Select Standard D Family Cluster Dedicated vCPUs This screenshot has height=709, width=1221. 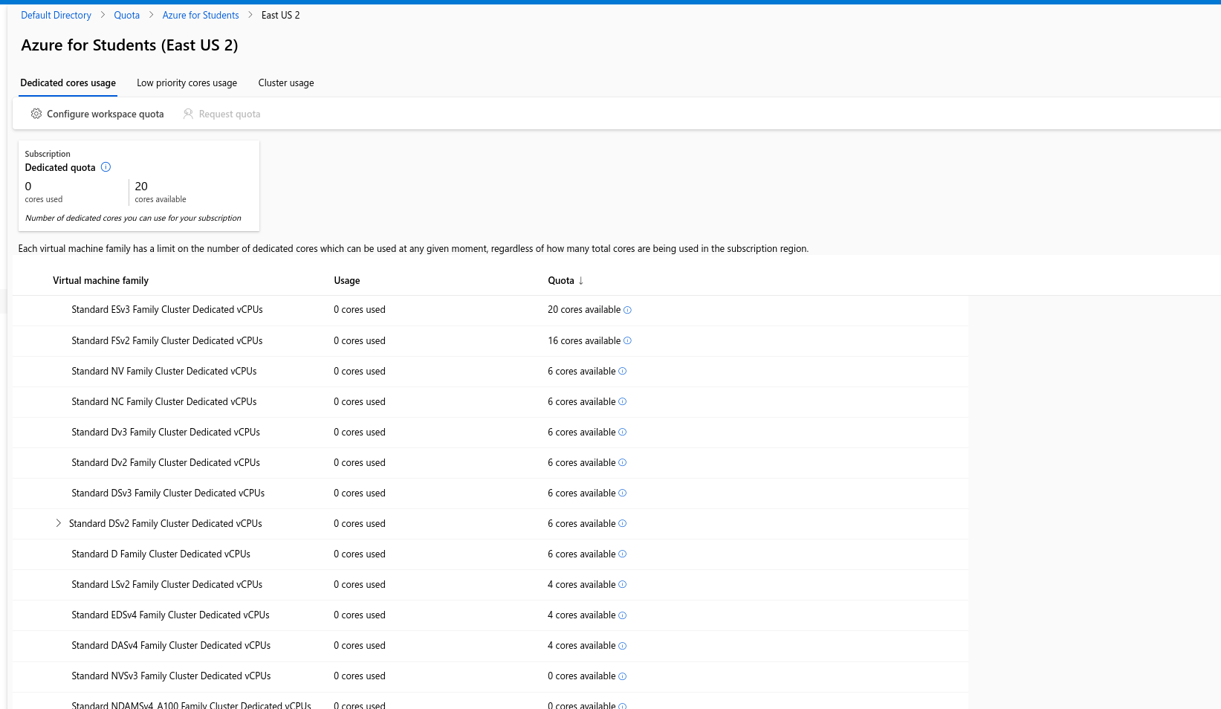point(161,554)
